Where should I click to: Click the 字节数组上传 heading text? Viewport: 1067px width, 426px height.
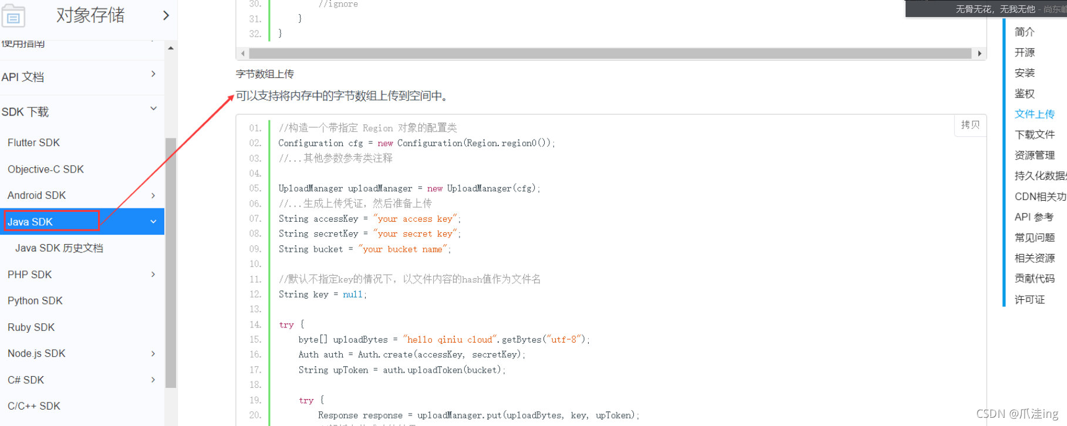point(265,74)
